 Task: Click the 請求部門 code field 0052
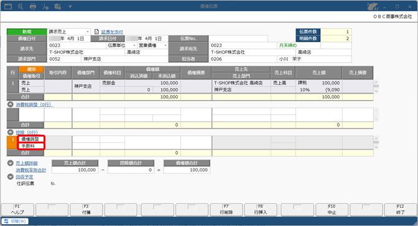click(x=64, y=59)
